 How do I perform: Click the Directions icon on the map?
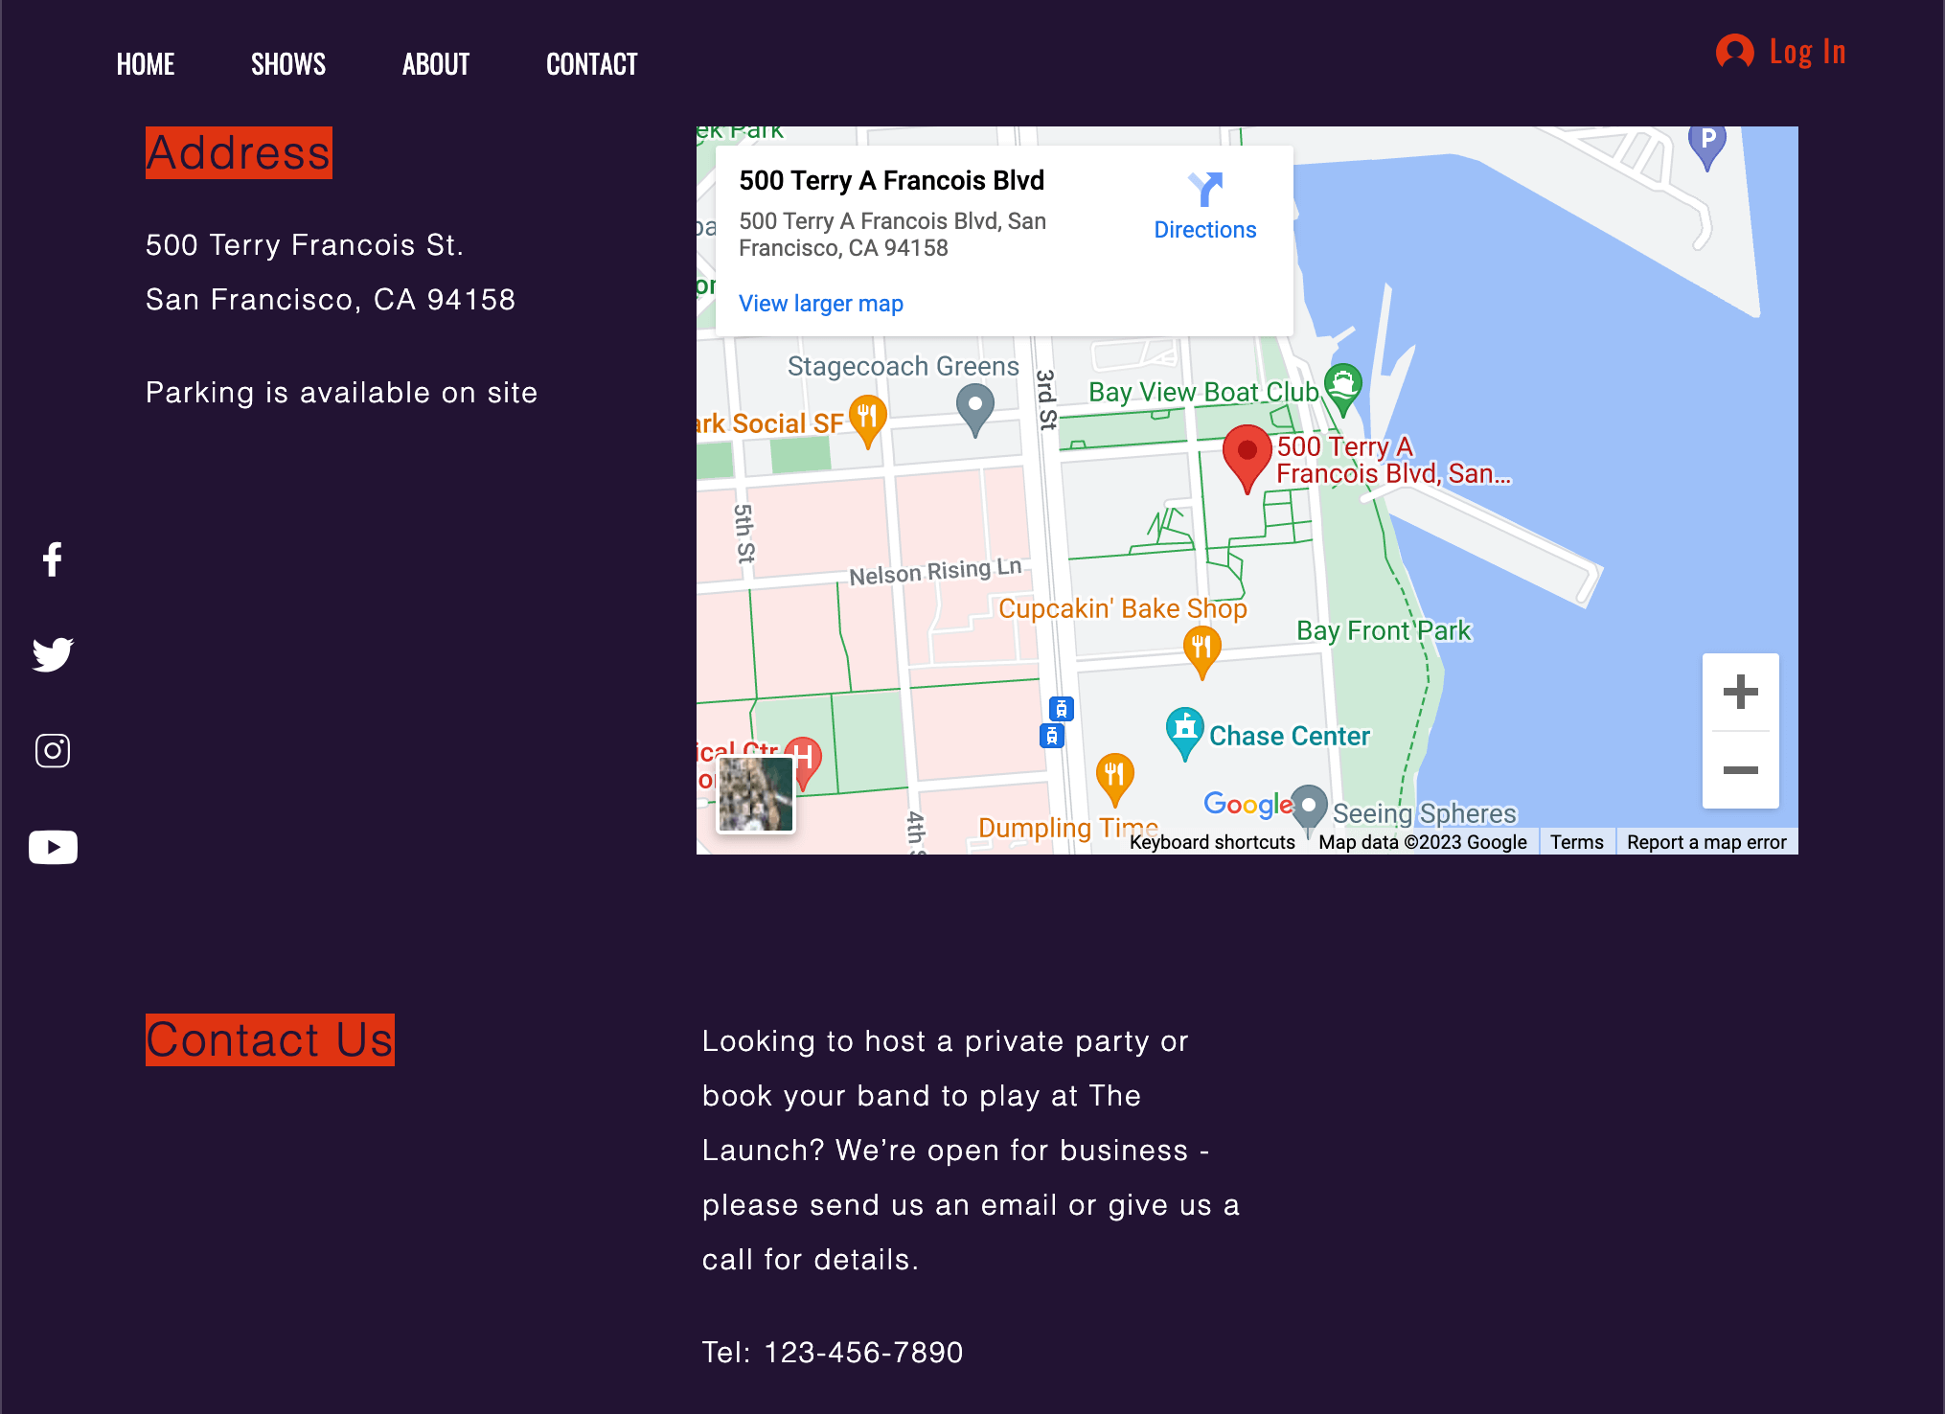tap(1204, 189)
